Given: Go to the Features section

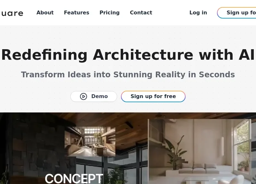Looking at the screenshot, I should pyautogui.click(x=76, y=12).
